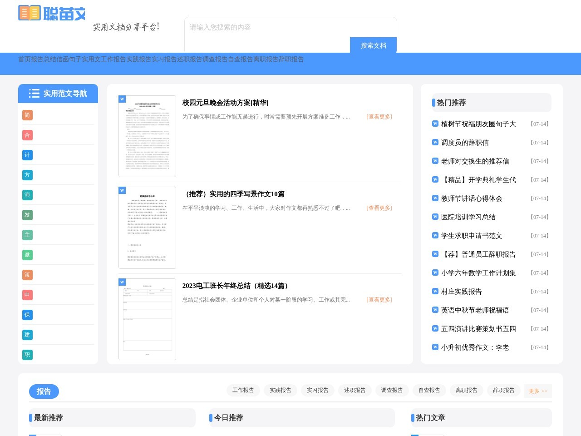
Task: Go to 首页 in the navigation bar
Action: [25, 59]
